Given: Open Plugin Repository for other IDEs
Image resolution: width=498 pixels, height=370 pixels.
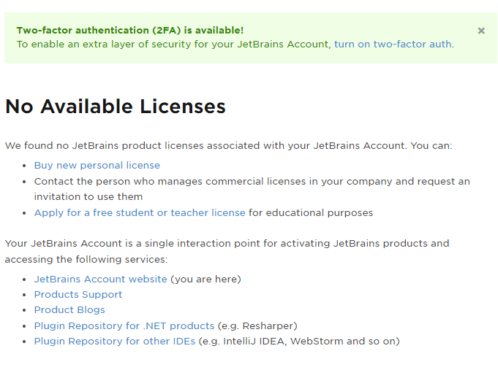Looking at the screenshot, I should click(x=115, y=341).
